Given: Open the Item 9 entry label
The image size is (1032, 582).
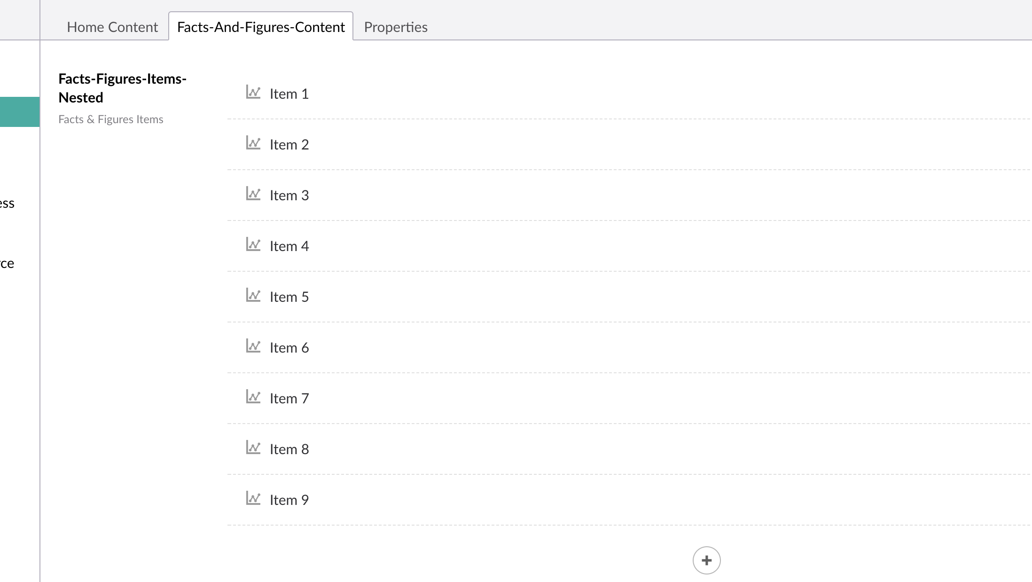Looking at the screenshot, I should (289, 500).
